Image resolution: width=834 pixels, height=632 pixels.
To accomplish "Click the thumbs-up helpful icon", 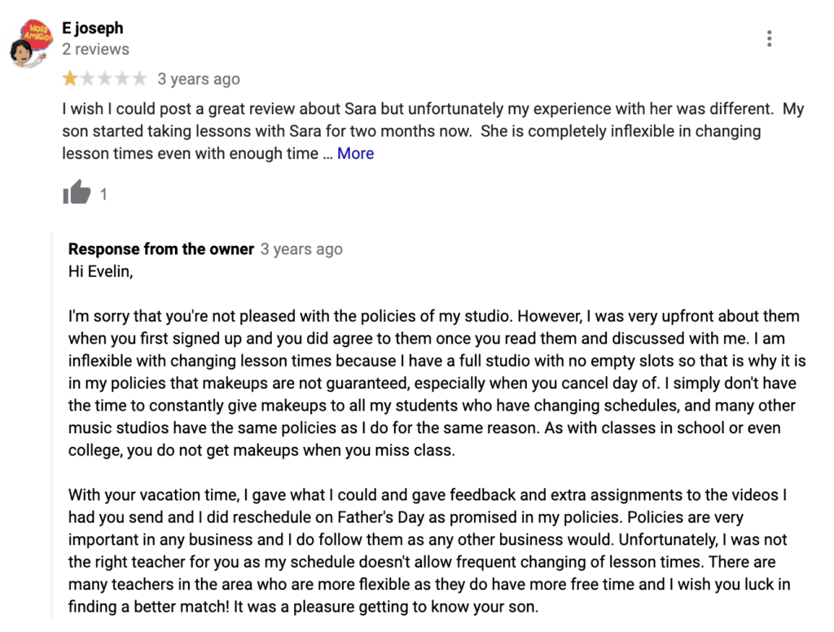I will coord(77,192).
